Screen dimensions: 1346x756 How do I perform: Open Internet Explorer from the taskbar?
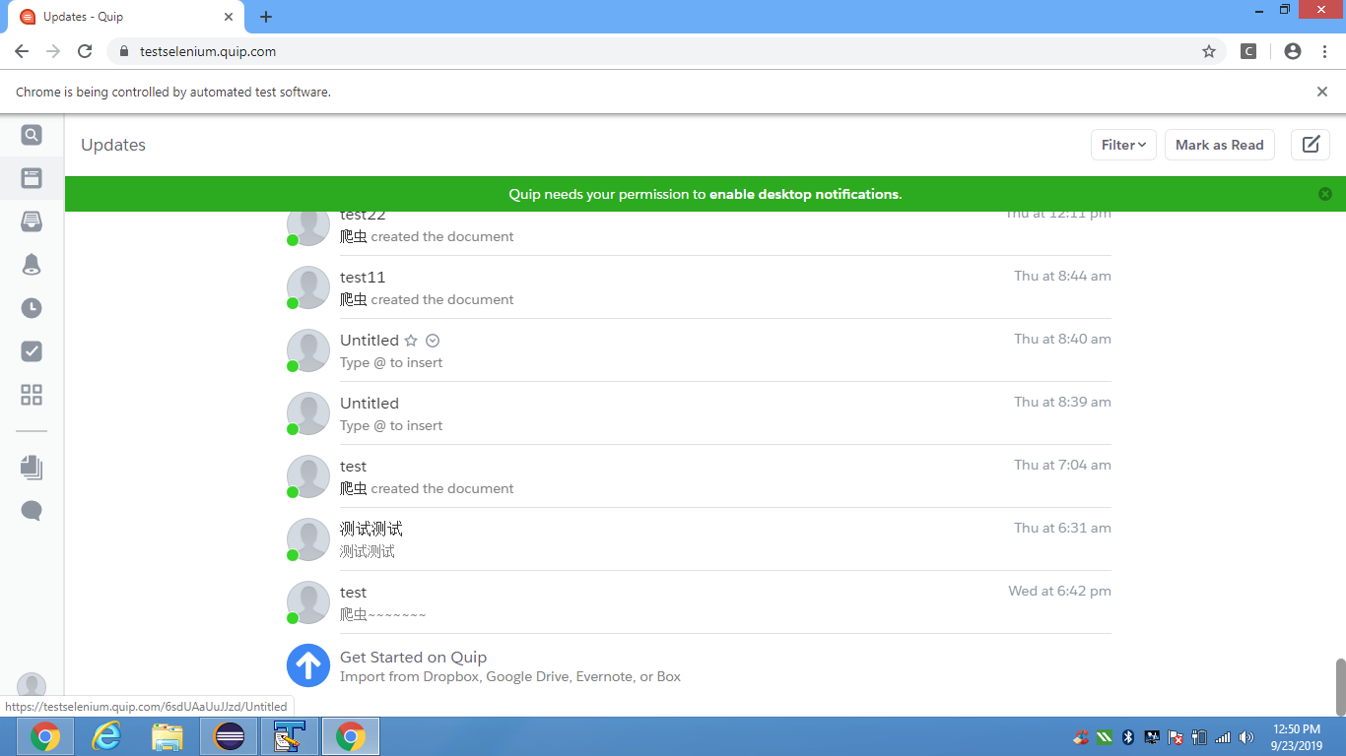105,736
